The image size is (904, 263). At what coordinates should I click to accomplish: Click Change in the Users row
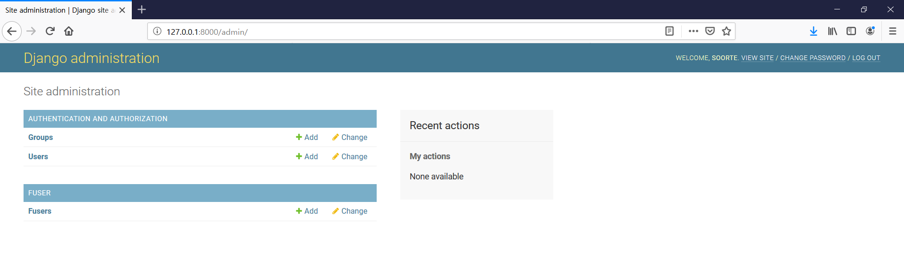(350, 157)
